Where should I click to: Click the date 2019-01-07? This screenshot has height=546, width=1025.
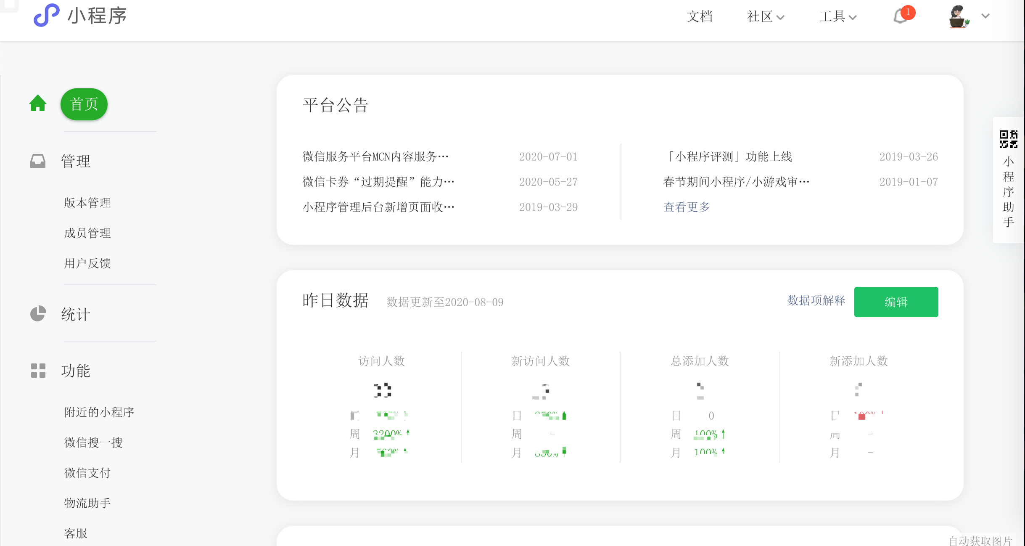[909, 182]
